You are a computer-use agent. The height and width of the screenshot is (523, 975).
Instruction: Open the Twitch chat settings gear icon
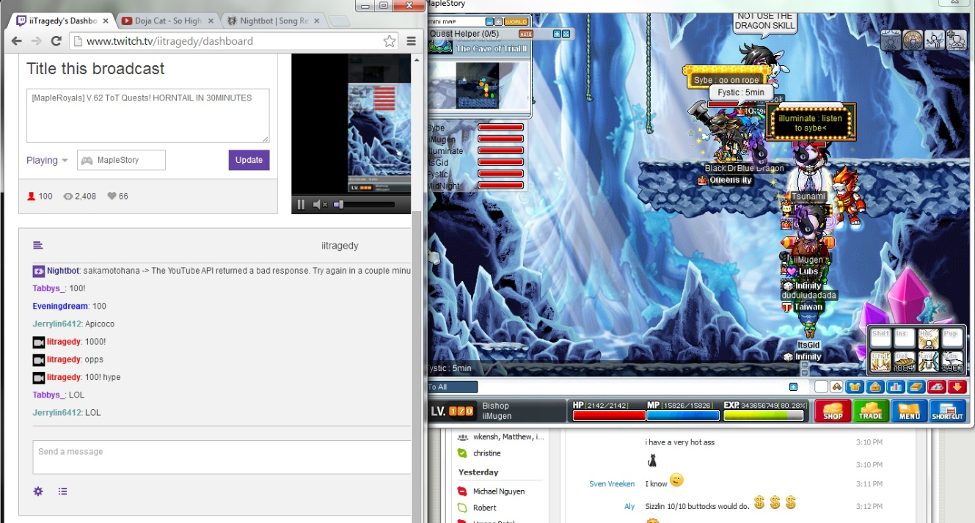(38, 491)
